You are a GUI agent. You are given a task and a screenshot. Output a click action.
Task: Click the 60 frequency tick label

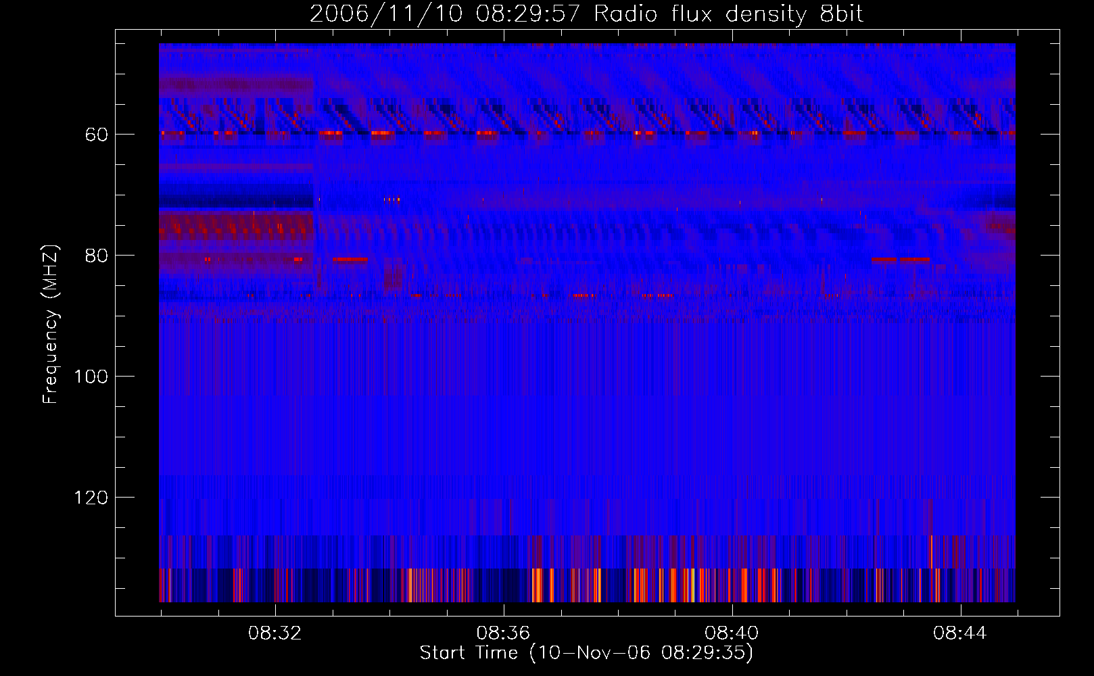tap(97, 135)
